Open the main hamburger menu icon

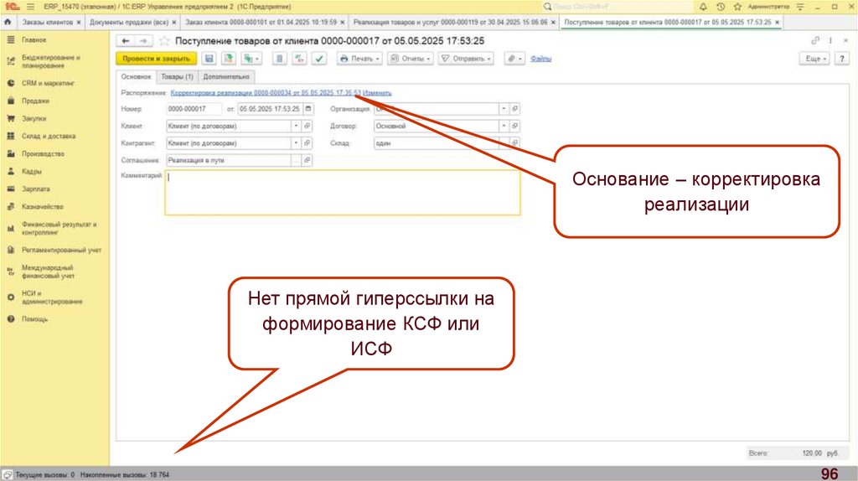[x=31, y=7]
